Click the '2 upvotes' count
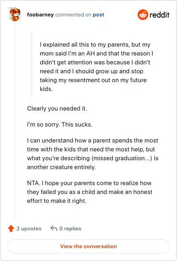The image size is (177, 261). click(29, 229)
